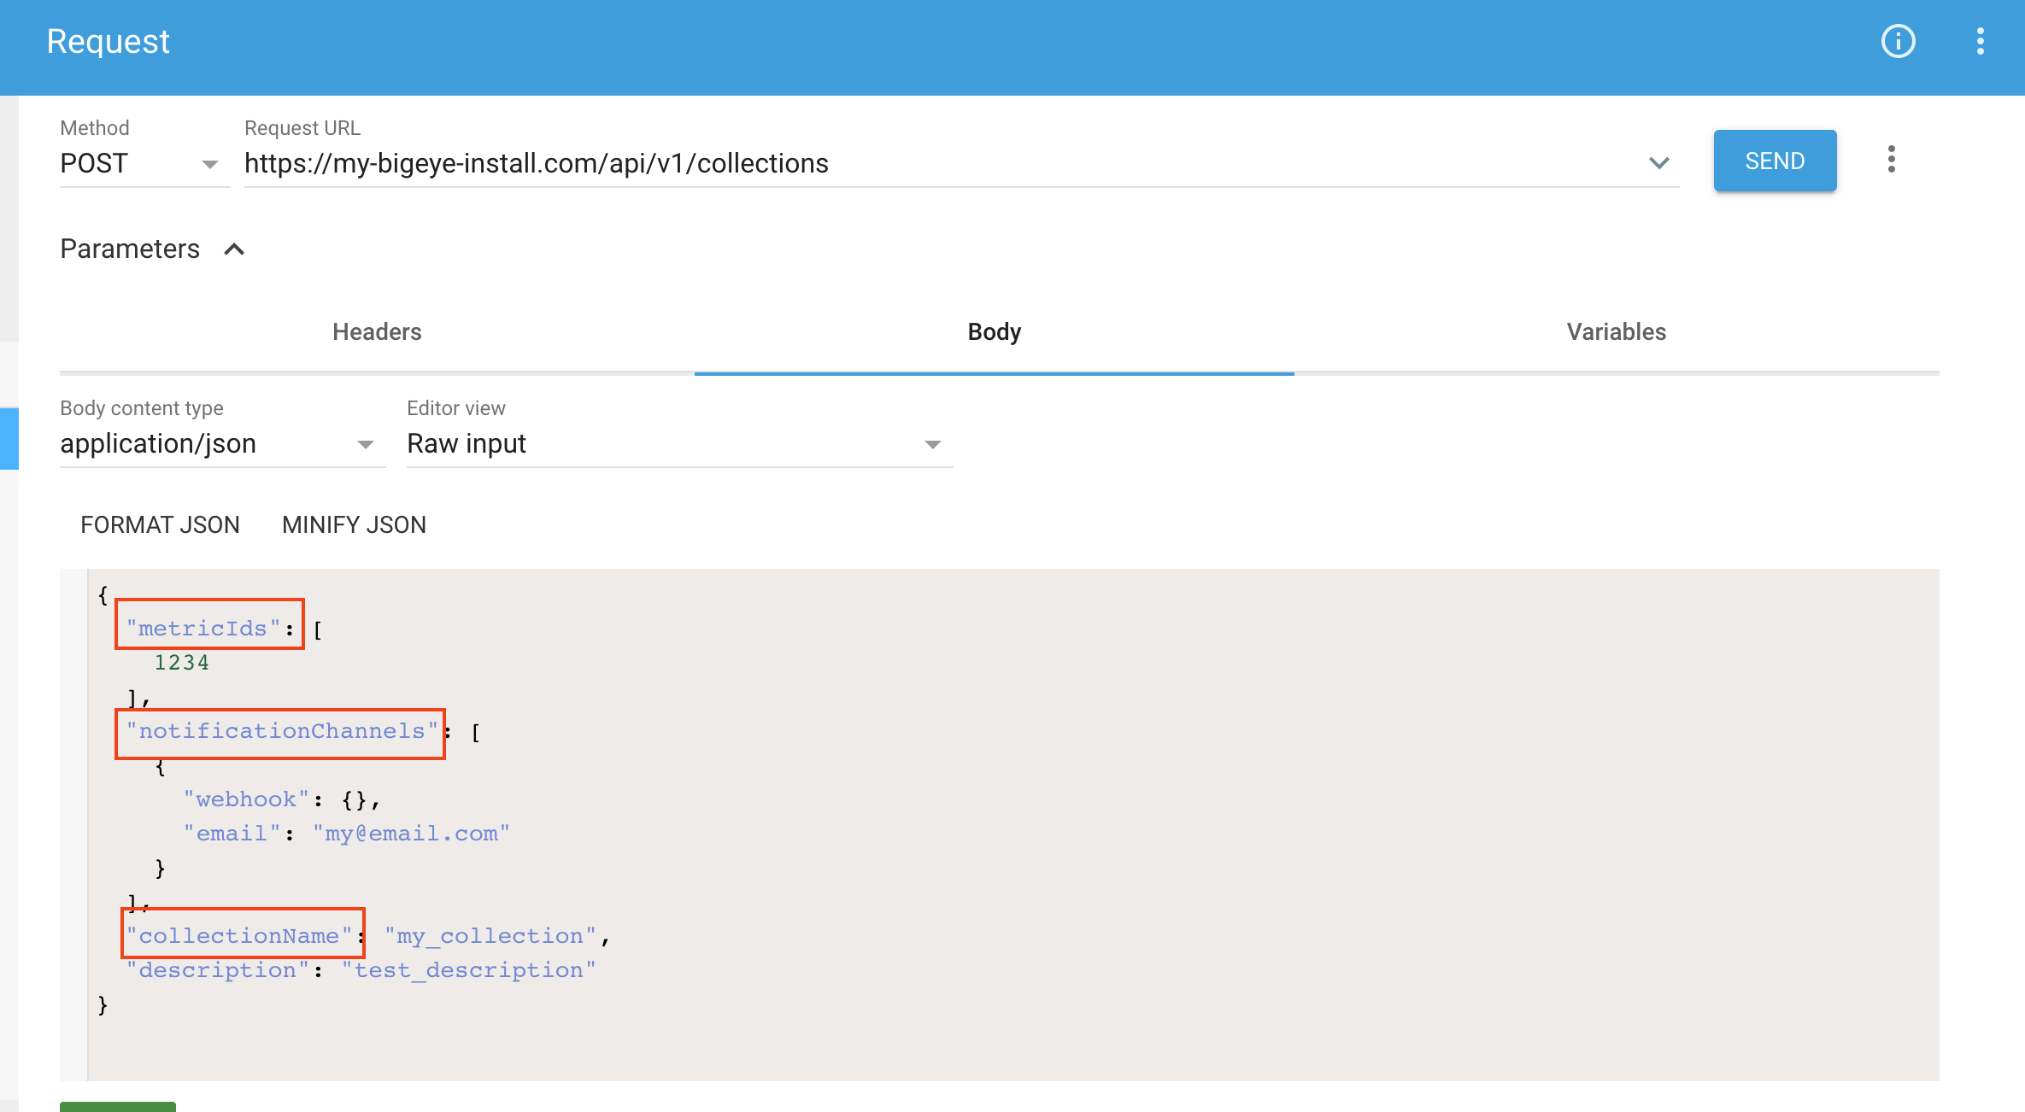Switch to the Headers tab
The width and height of the screenshot is (2025, 1112).
click(377, 331)
